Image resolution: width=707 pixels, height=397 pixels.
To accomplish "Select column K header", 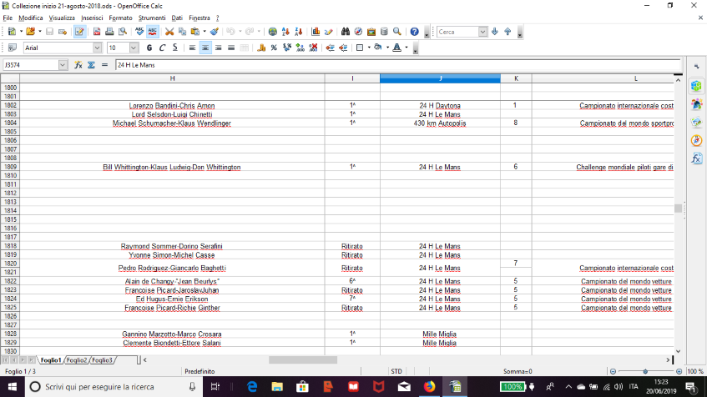I will coord(516,78).
